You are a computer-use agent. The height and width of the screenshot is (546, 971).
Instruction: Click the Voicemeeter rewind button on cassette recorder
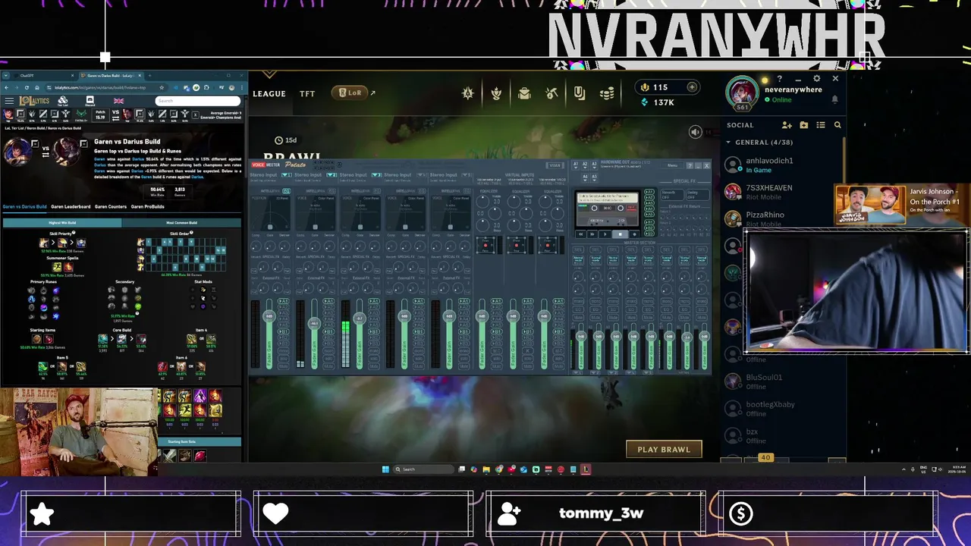click(580, 234)
